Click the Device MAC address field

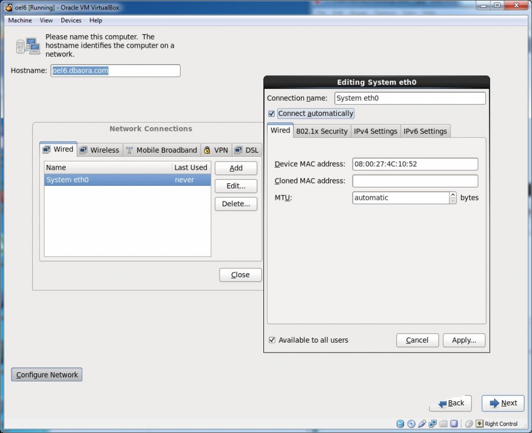click(x=415, y=164)
